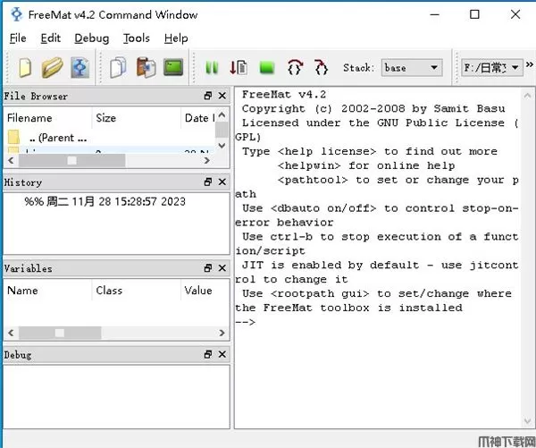The height and width of the screenshot is (448, 536).
Task: Click command window scroll down arrow
Action: coord(527,420)
